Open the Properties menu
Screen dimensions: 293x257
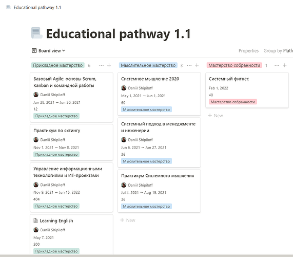coord(248,51)
